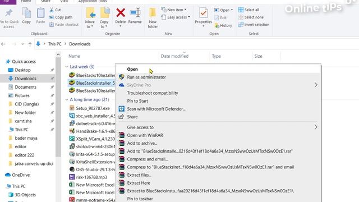
Task: Click Select all in ribbon
Action: coord(248,10)
